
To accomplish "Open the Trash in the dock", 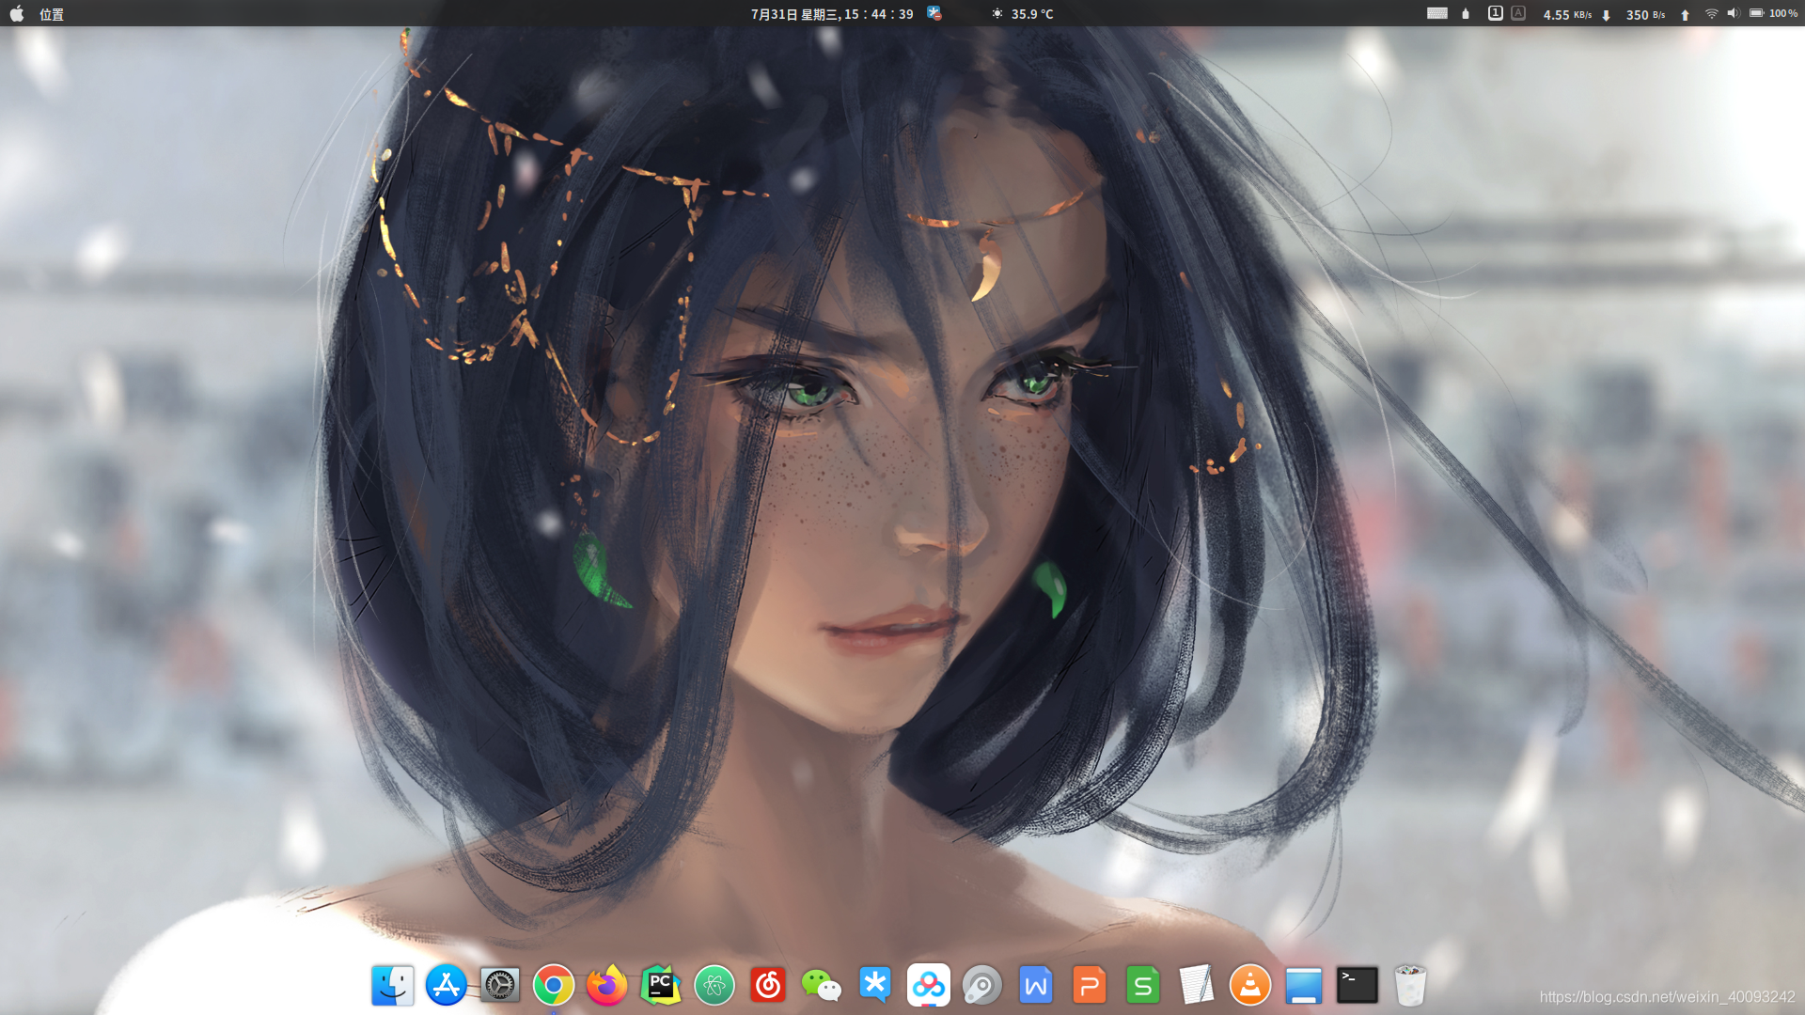I will coord(1410,985).
